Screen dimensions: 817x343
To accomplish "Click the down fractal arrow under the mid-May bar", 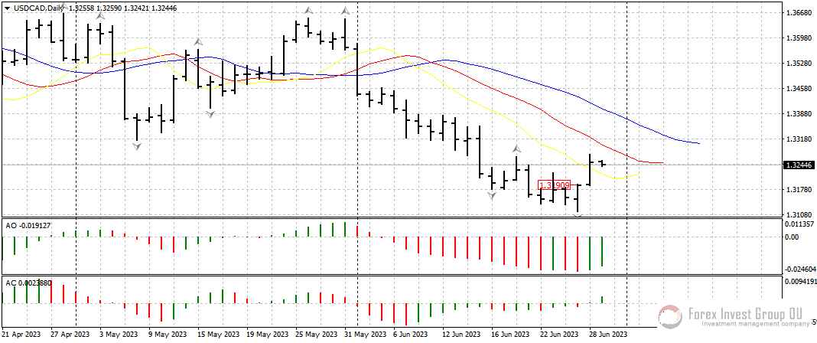I will click(210, 114).
